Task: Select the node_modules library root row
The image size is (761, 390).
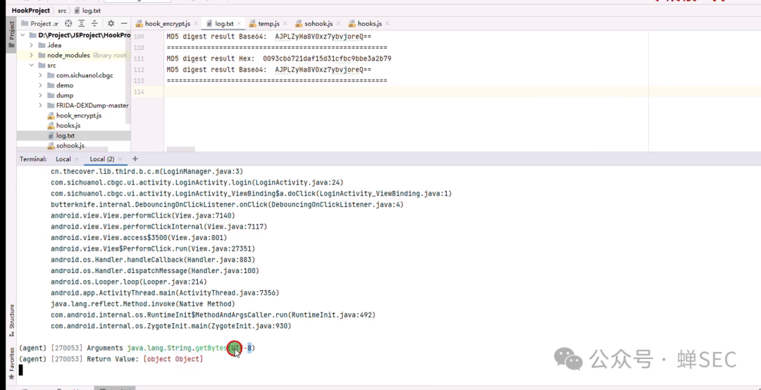Action: click(73, 56)
